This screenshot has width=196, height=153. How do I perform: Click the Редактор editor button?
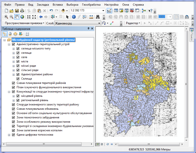pos(133,23)
